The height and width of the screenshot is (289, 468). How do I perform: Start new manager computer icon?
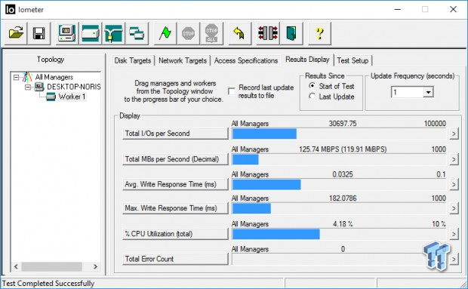pos(67,33)
